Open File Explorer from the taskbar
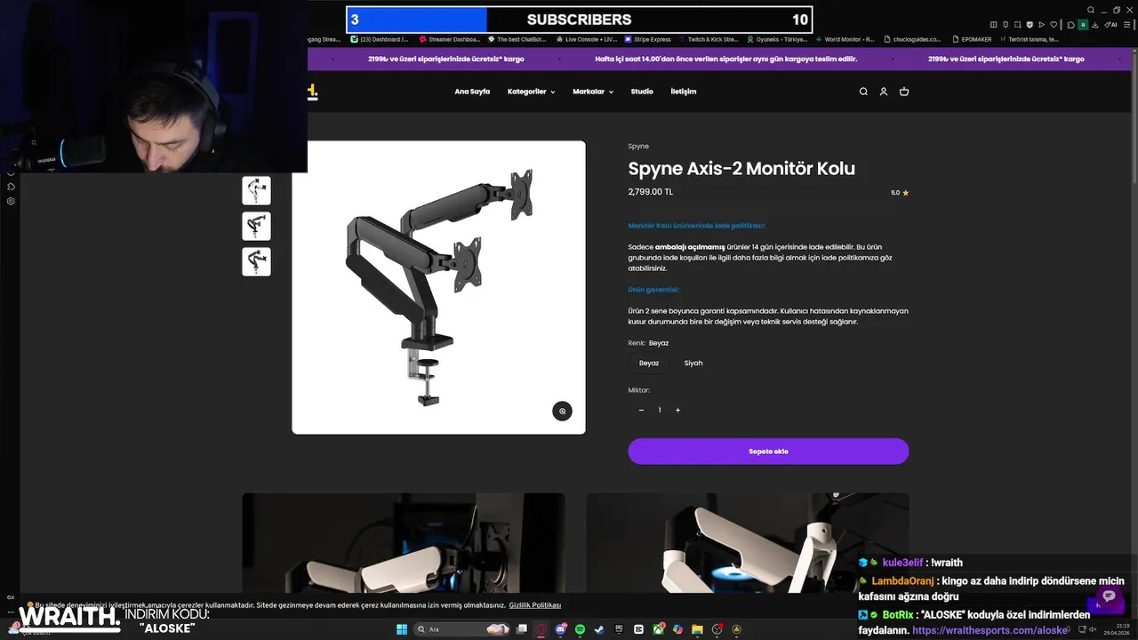This screenshot has height=640, width=1138. pyautogui.click(x=697, y=629)
